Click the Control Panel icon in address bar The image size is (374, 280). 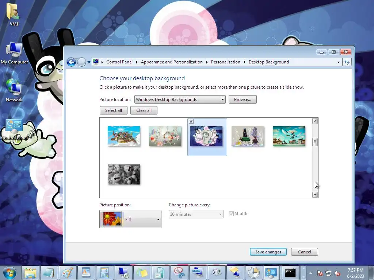[96, 62]
